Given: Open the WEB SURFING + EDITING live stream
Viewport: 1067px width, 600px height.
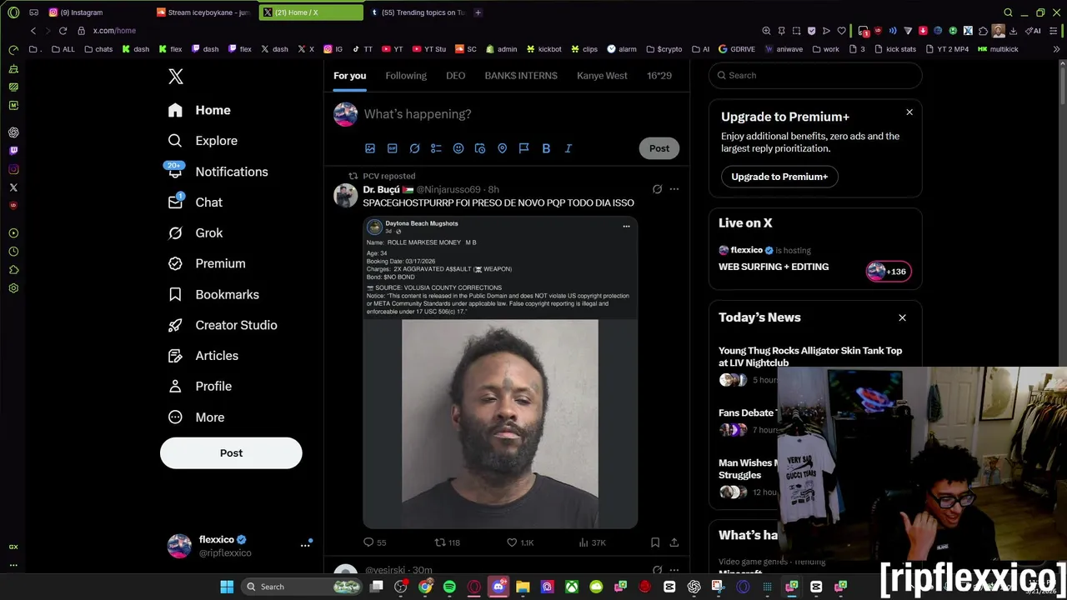Looking at the screenshot, I should coord(774,267).
